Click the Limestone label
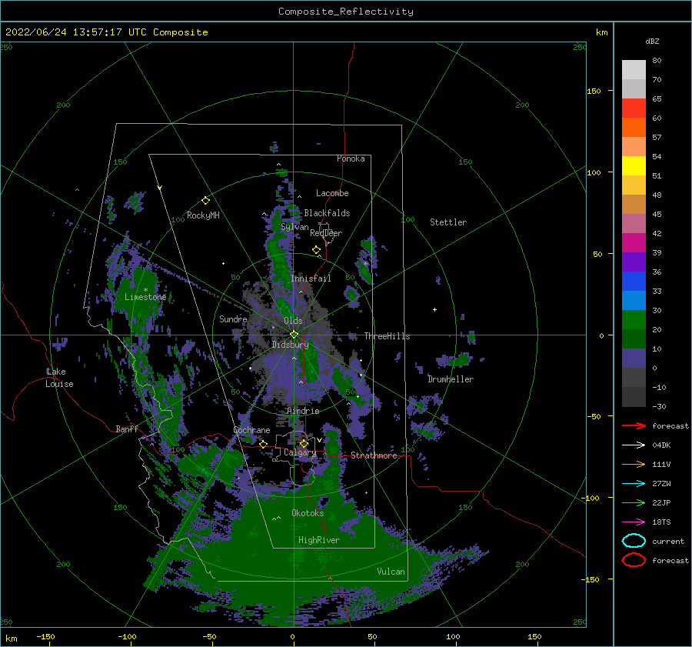 pos(145,297)
